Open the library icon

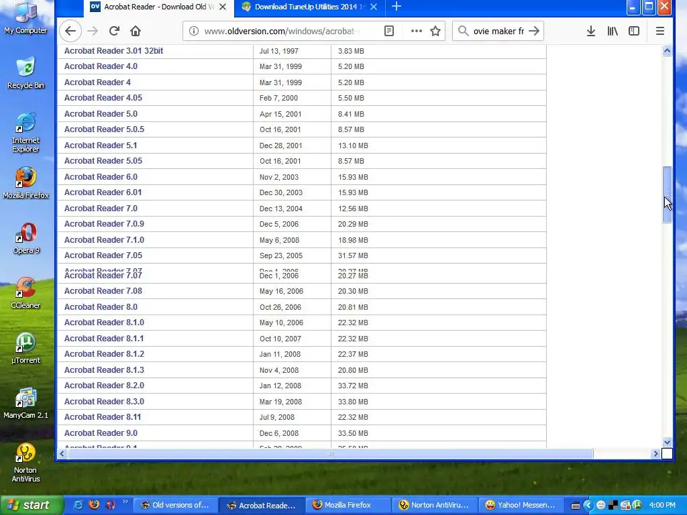(x=612, y=31)
